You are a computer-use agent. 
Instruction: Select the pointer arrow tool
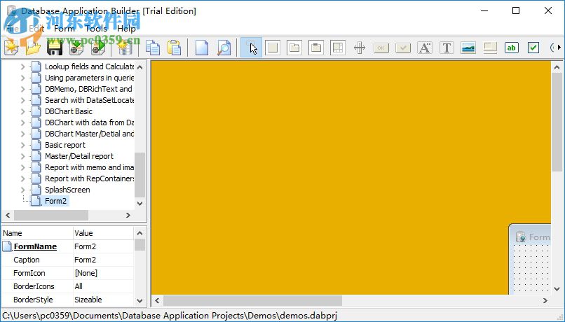(x=251, y=48)
